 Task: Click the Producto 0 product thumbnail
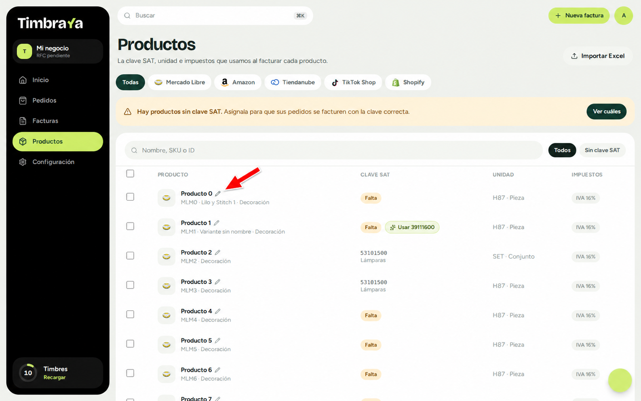point(167,198)
